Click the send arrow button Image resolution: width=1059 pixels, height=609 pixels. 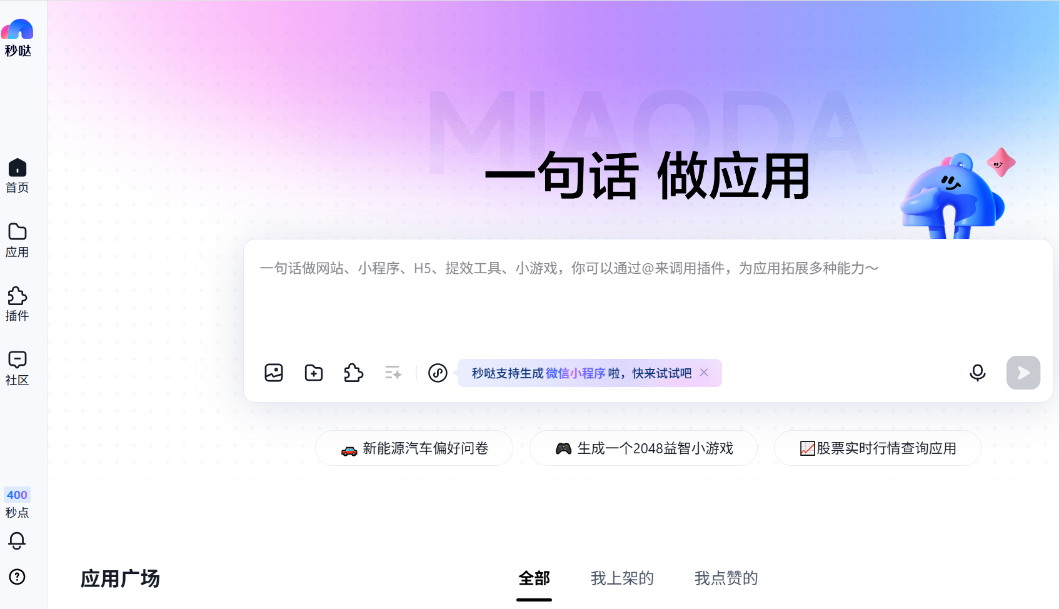(1023, 373)
